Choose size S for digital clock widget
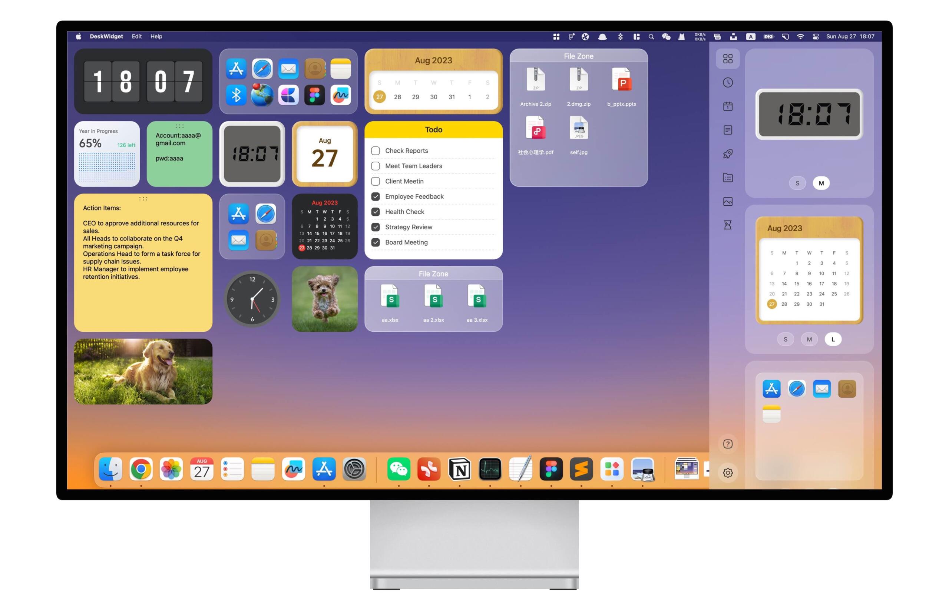Screen dimensions: 949x593 click(797, 183)
